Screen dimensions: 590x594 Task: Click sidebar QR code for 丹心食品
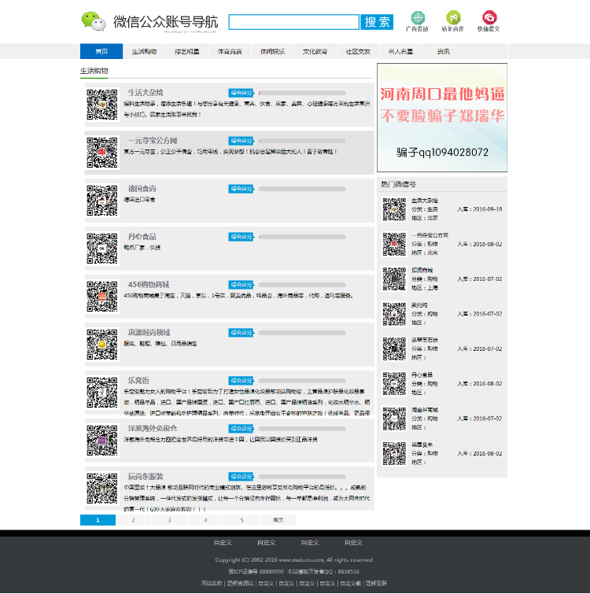[394, 383]
